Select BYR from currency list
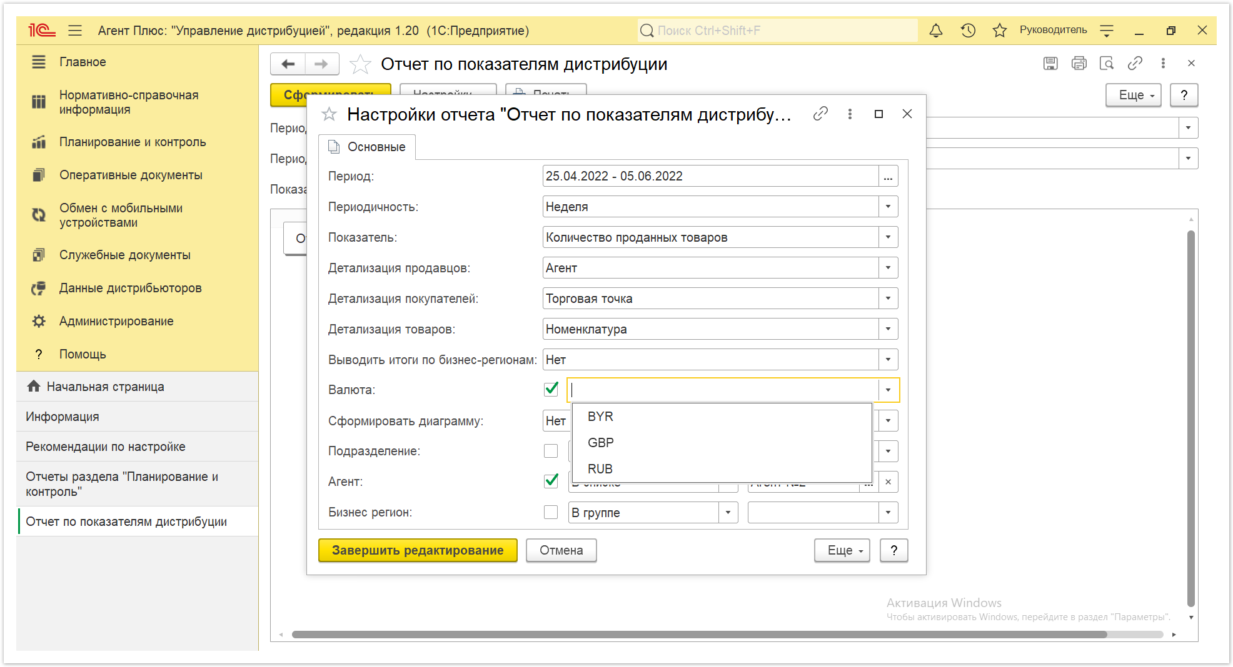This screenshot has height=667, width=1233. (722, 417)
